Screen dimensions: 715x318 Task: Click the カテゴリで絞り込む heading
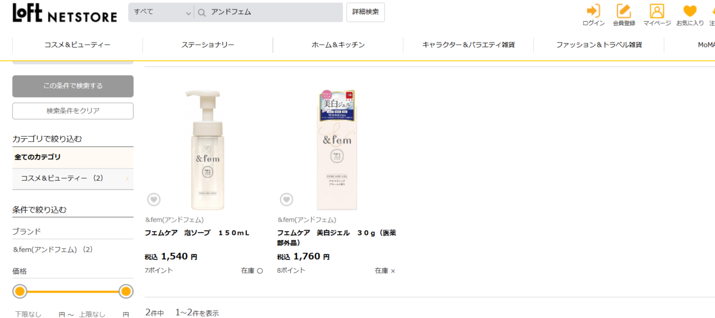pyautogui.click(x=47, y=138)
